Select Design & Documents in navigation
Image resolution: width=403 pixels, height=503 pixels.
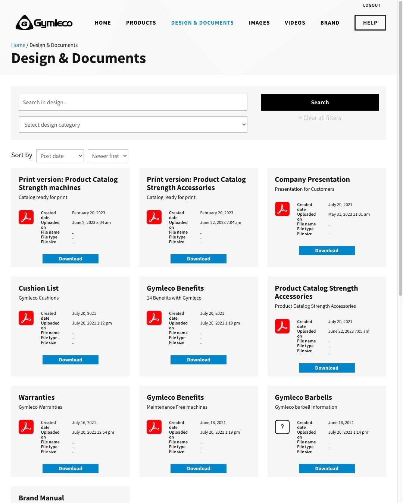click(x=203, y=23)
